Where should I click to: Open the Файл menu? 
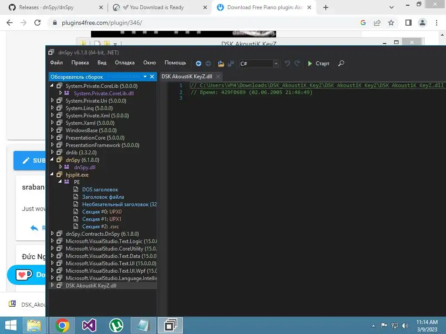click(x=56, y=63)
